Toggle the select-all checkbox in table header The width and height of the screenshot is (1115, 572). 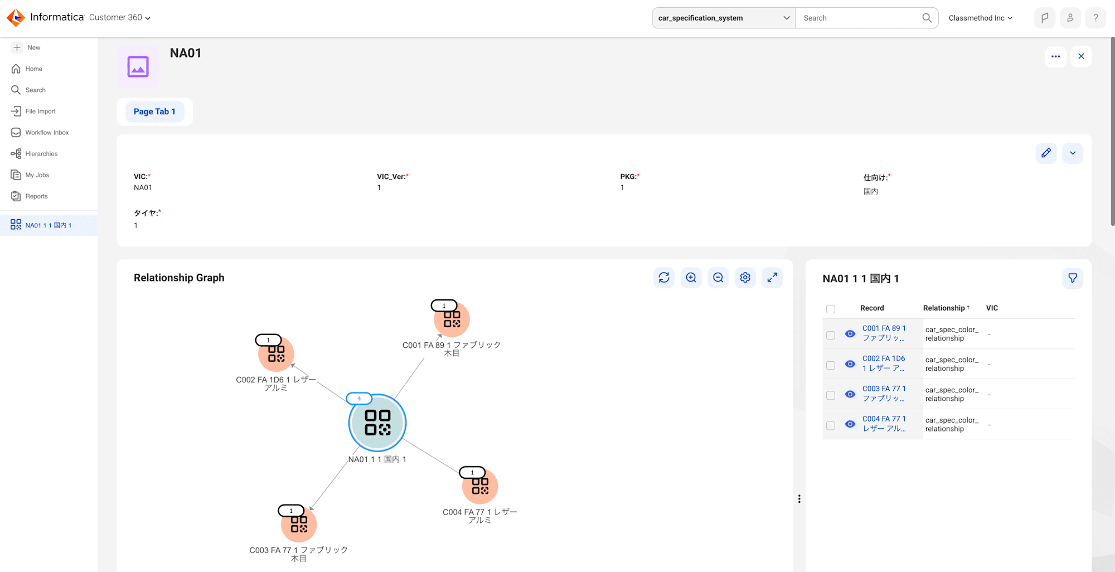pyautogui.click(x=831, y=309)
